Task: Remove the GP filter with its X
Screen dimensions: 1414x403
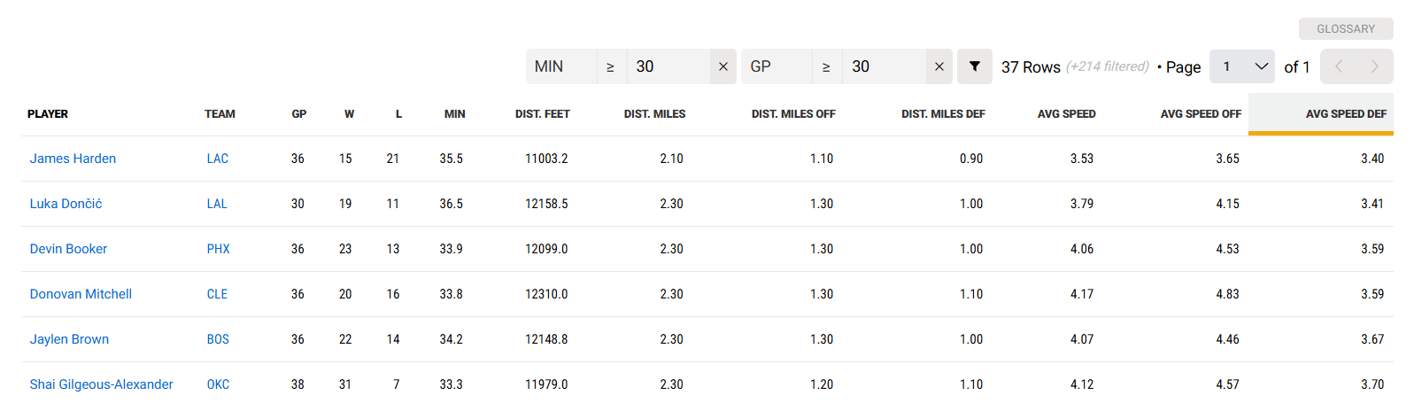Action: [939, 66]
